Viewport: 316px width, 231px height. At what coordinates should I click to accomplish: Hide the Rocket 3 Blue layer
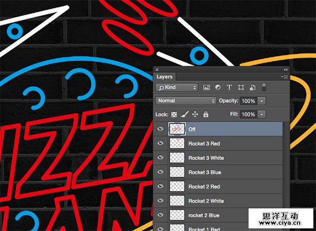161,172
